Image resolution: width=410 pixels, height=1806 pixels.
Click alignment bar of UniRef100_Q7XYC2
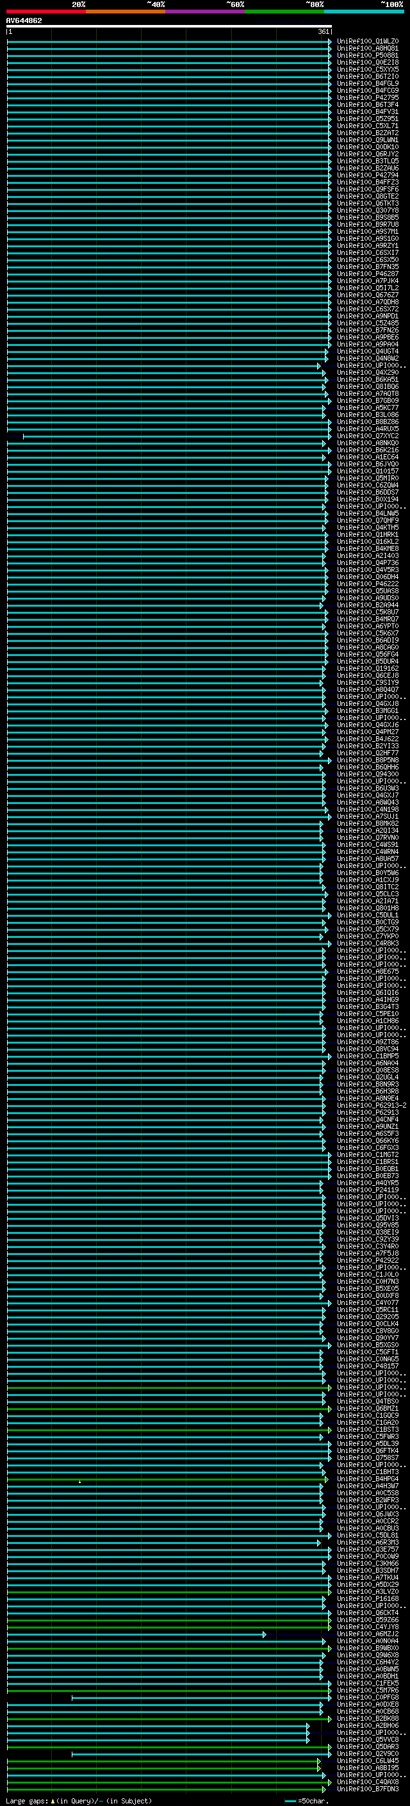177,436
